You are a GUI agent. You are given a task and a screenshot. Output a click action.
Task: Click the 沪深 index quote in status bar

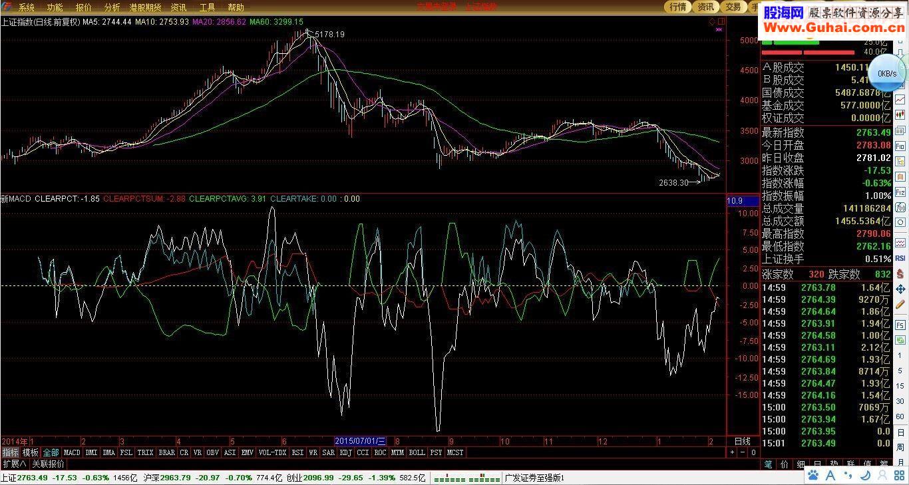pos(214,478)
